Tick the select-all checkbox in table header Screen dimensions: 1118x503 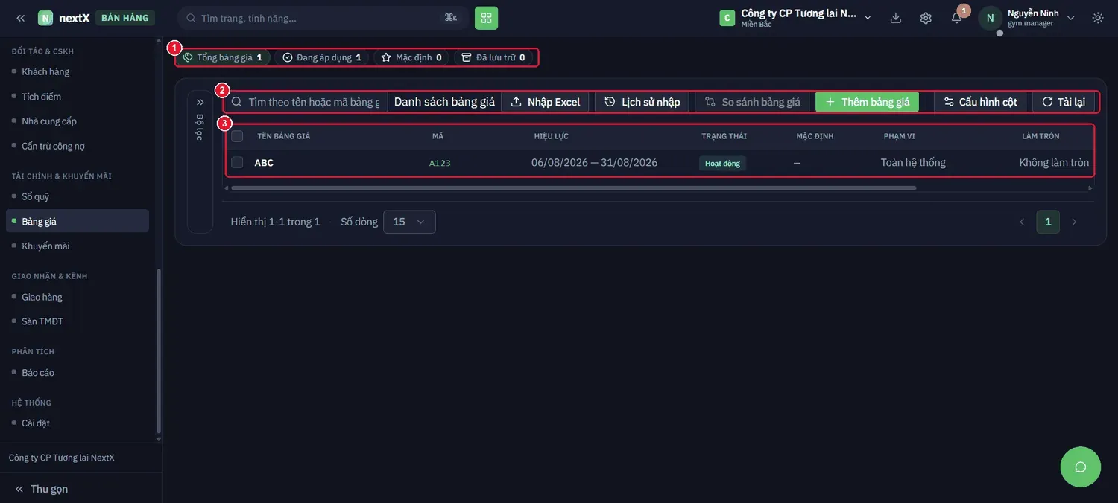pos(237,136)
